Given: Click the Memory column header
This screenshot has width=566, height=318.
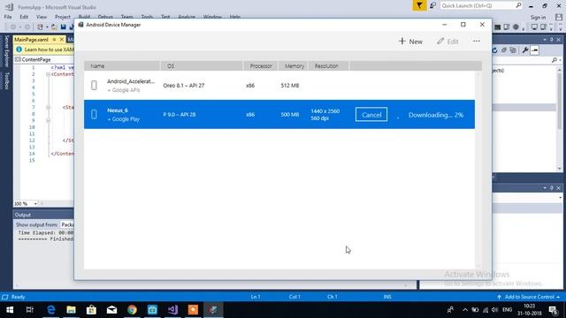Looking at the screenshot, I should point(293,66).
